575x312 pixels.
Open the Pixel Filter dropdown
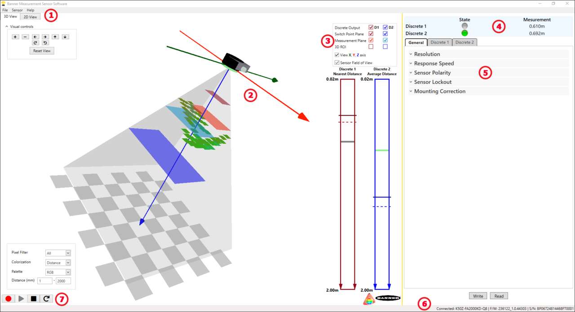pos(58,253)
